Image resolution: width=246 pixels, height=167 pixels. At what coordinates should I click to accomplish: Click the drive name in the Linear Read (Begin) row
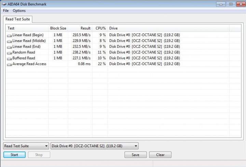(x=145, y=35)
